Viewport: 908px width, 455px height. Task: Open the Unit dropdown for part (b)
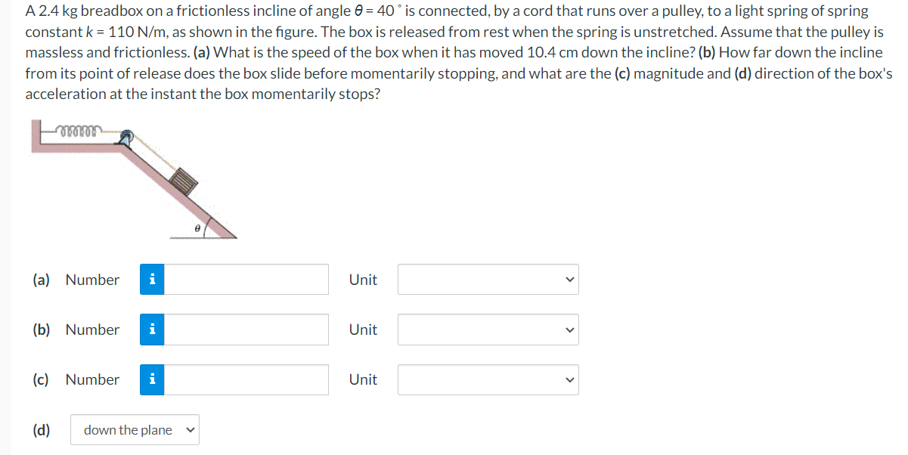point(488,330)
